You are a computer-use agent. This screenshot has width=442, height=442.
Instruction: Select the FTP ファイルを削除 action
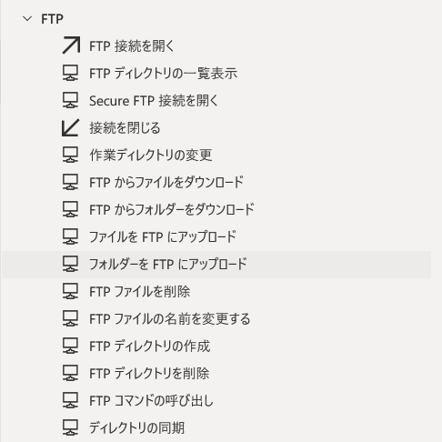[x=216, y=292]
